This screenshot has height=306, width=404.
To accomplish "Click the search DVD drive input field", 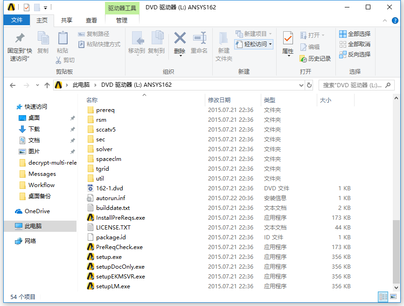I will 356,85.
